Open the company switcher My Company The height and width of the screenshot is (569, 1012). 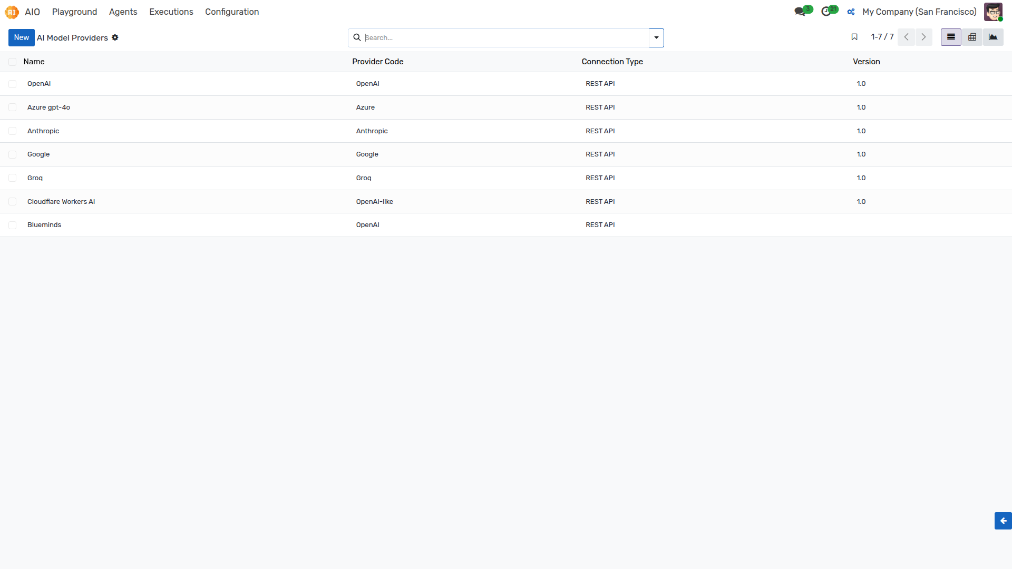click(919, 12)
